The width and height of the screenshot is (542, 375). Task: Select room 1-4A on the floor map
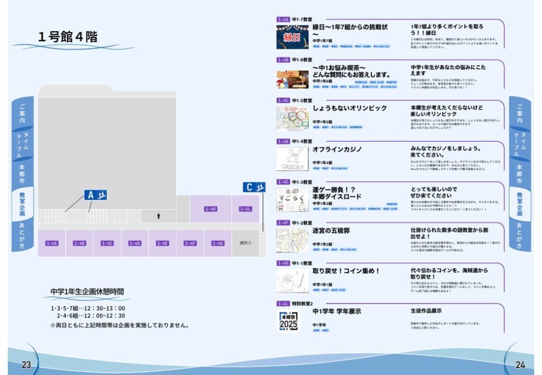click(x=51, y=243)
